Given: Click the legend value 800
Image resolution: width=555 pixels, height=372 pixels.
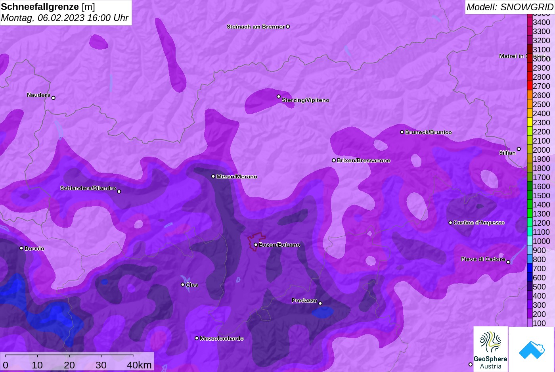Looking at the screenshot, I should tap(539, 259).
